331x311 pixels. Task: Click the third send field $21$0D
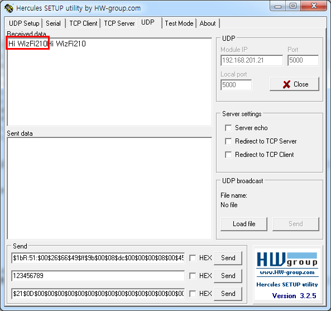tap(98, 294)
